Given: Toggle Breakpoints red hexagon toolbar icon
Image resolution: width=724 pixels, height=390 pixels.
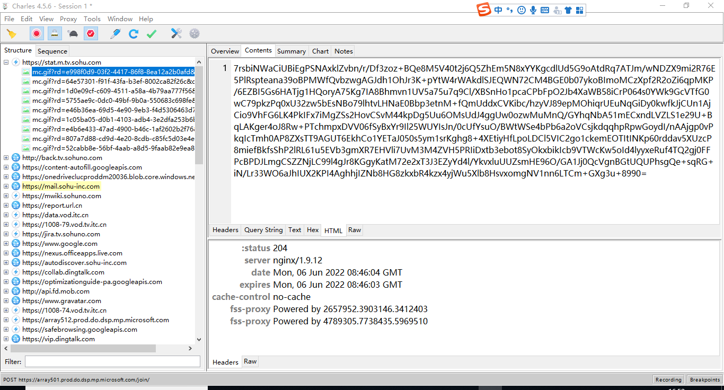Looking at the screenshot, I should click(91, 33).
